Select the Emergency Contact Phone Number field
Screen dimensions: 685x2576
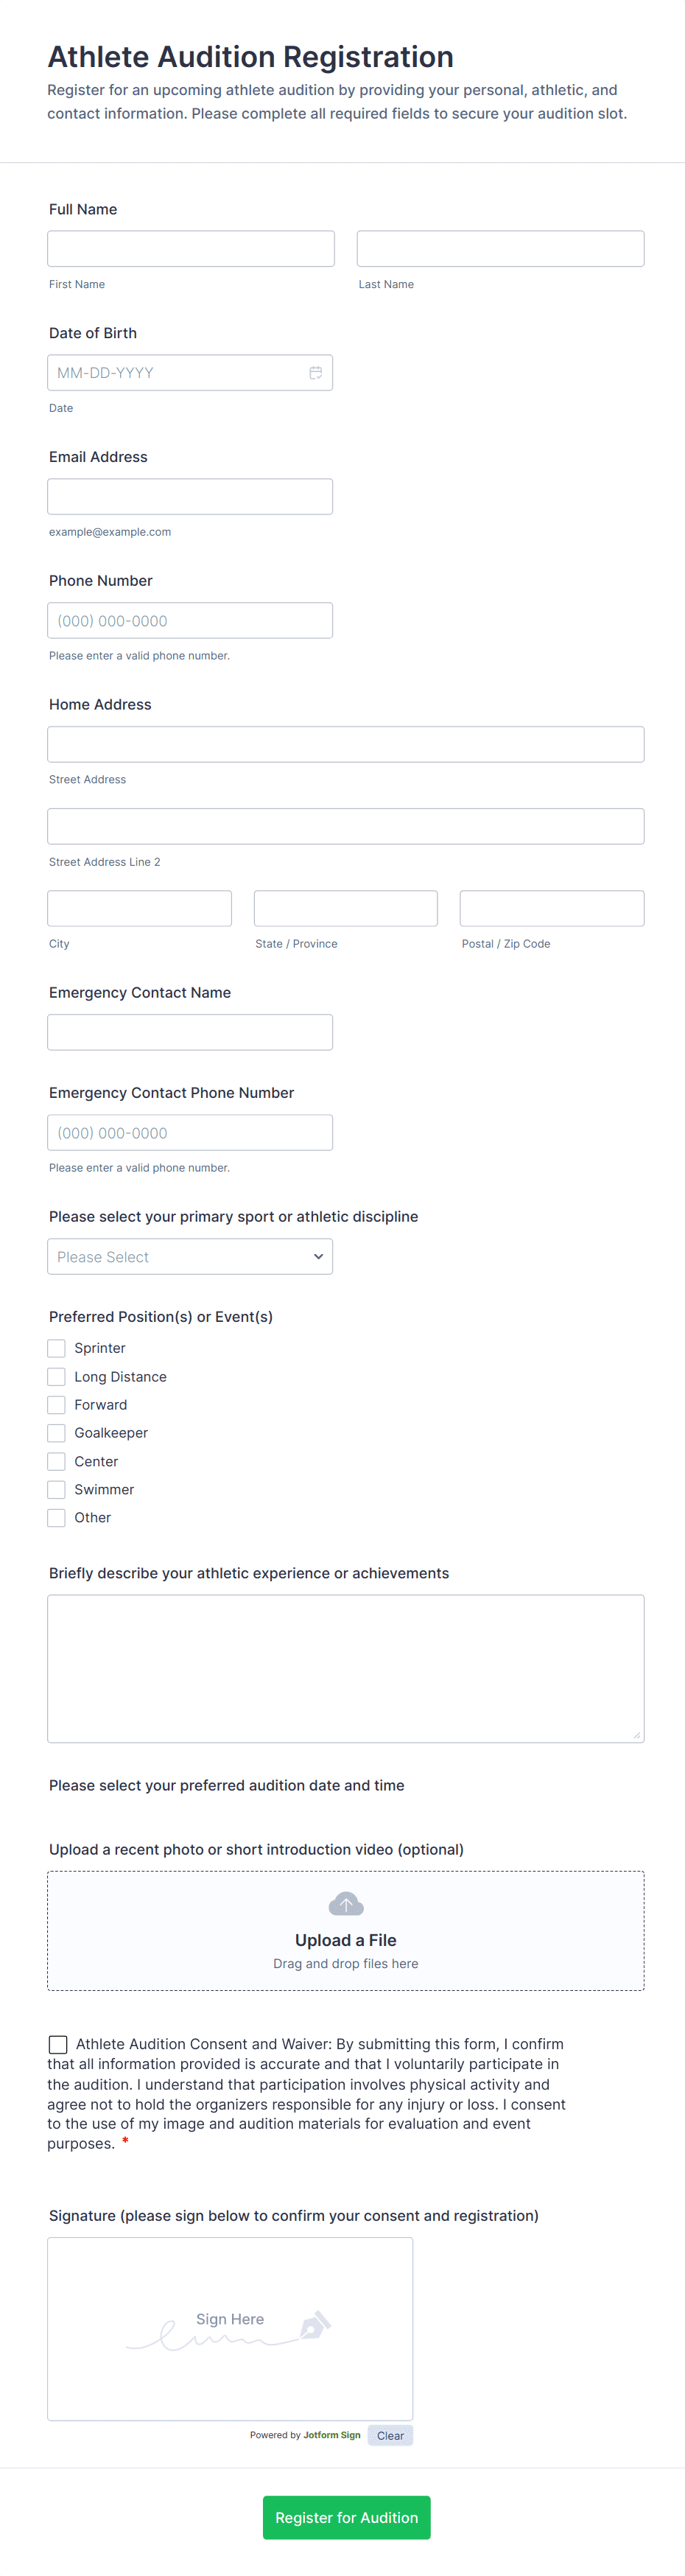(190, 1132)
